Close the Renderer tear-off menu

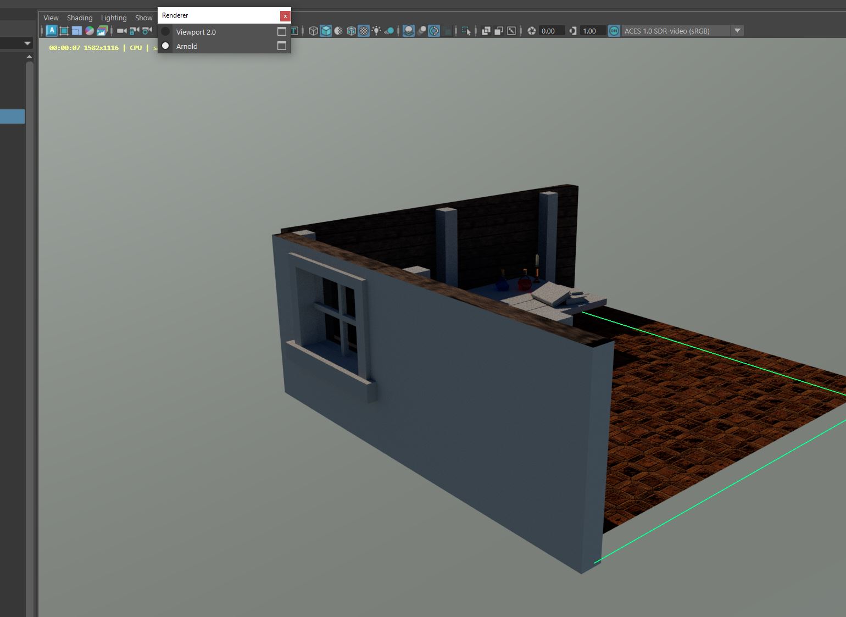[285, 16]
